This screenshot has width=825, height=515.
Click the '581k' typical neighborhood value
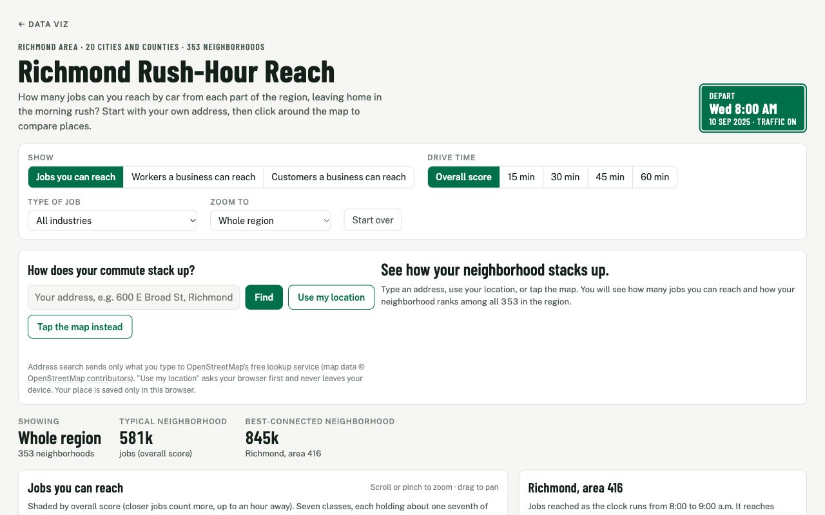[136, 438]
